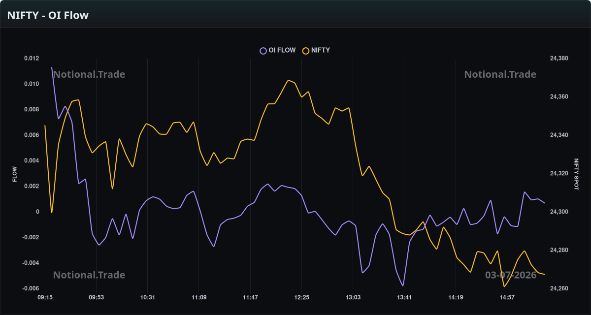The image size is (591, 315).
Task: Click the 14:19 time label
Action: click(456, 297)
